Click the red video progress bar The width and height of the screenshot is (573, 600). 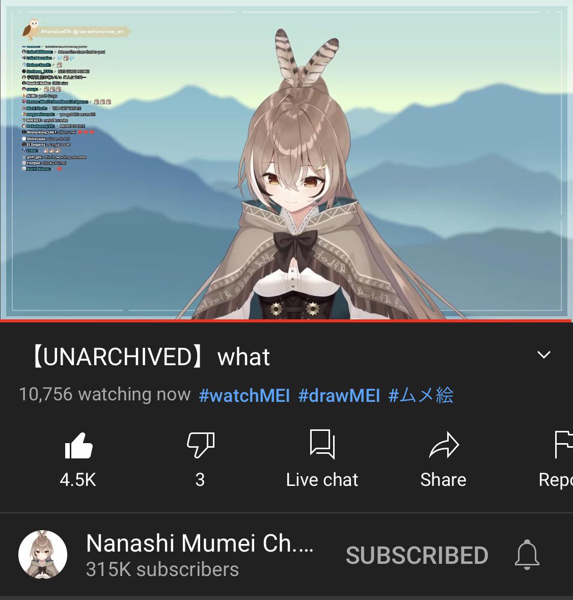pos(286,321)
